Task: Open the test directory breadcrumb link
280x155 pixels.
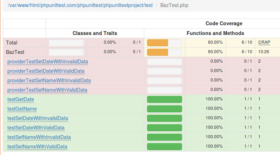Action: [x=80, y=5]
